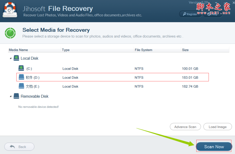Viewport: 235px width, 154px height.
Task: Collapse the Local Disk tree group
Action: [11, 58]
